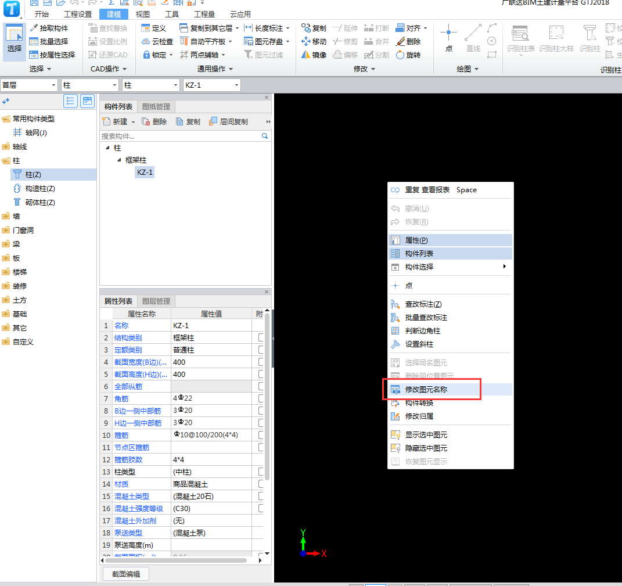Viewport: 622px width, 586px height.
Task: Click the 名称 property label
Action: coord(121,325)
